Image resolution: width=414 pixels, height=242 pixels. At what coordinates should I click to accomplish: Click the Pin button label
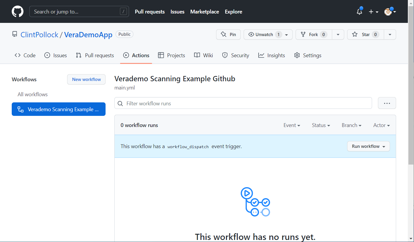(233, 34)
